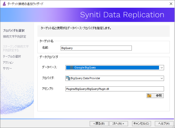Click the プロバイダ: field label

(48, 78)
